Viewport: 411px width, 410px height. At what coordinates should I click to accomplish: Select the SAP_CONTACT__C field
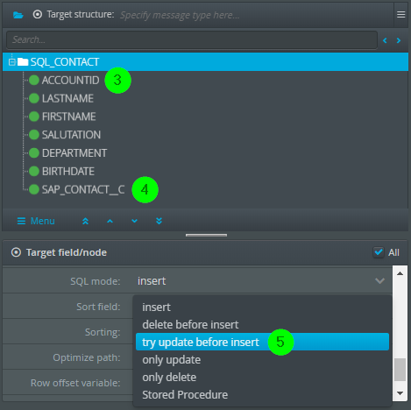click(83, 190)
